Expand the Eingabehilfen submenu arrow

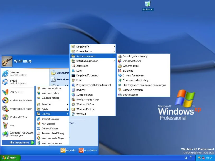point(114,47)
